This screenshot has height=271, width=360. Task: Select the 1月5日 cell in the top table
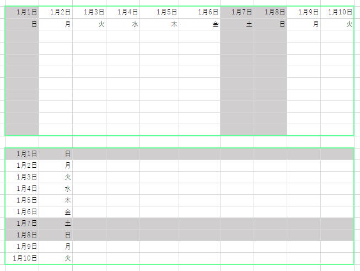click(159, 12)
